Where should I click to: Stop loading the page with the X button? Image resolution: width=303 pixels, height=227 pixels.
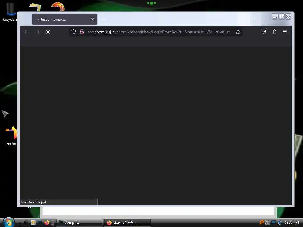click(x=48, y=32)
